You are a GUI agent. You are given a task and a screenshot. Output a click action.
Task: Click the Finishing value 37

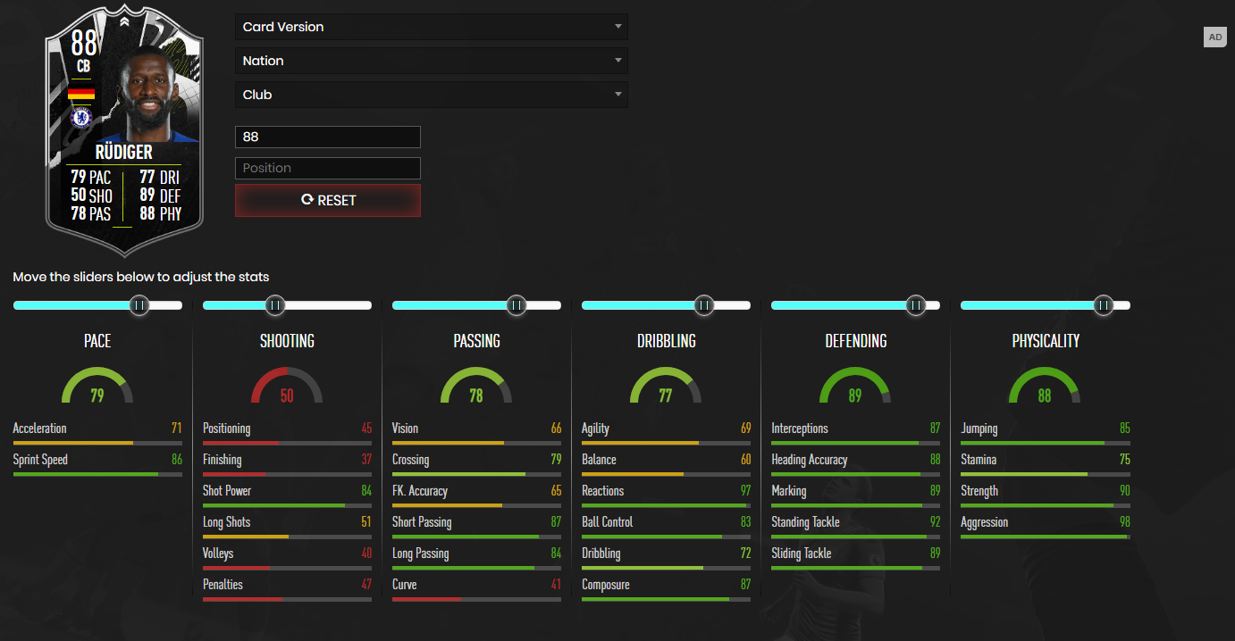click(366, 460)
